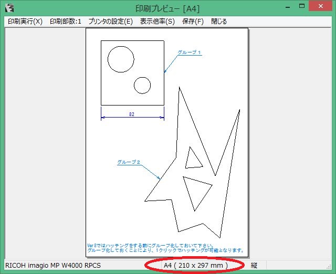Click 保存(F) to save
The image size is (336, 274).
click(x=193, y=22)
